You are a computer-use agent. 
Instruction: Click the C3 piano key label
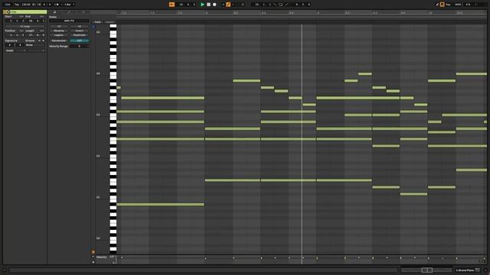point(98,115)
